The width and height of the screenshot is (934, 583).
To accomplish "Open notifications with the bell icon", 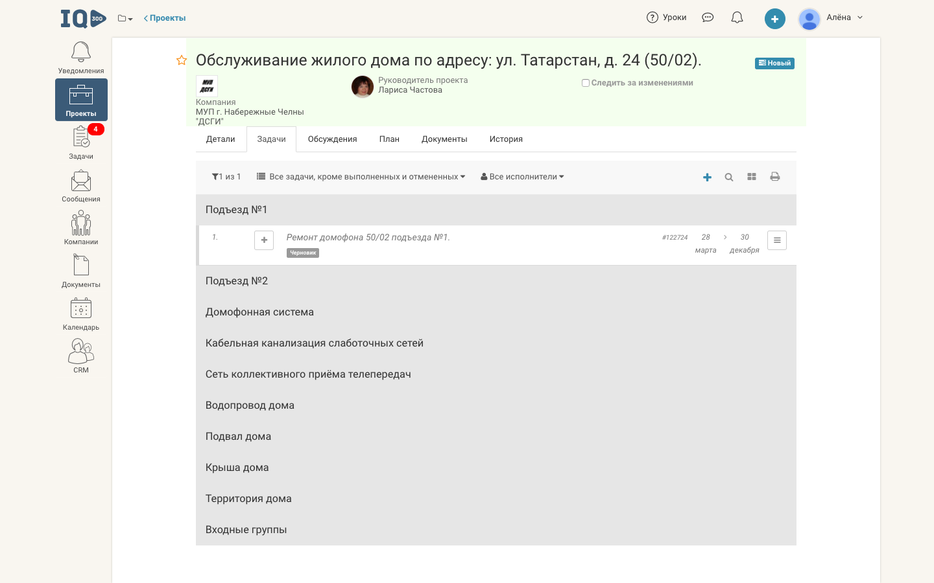I will click(737, 17).
